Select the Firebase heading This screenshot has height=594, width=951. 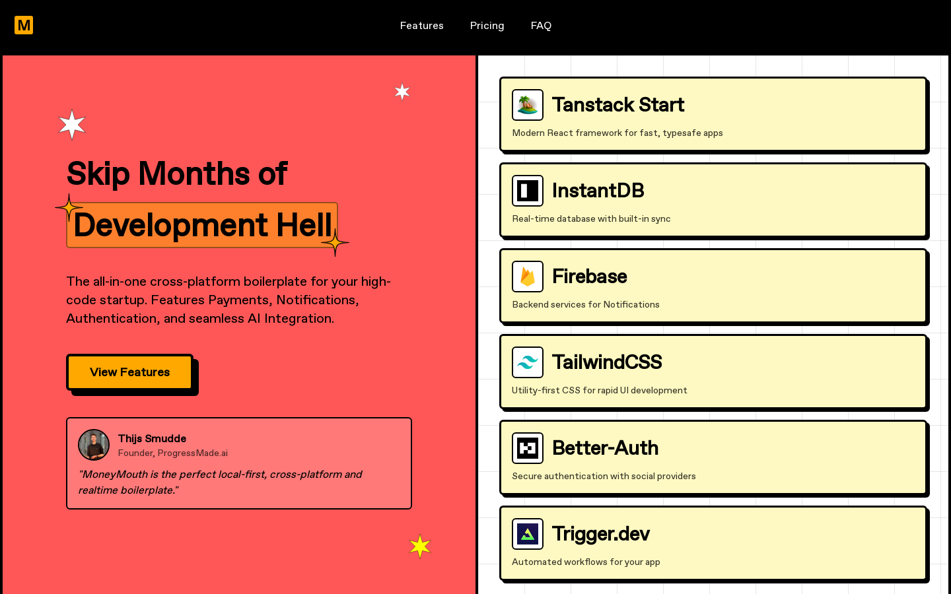pyautogui.click(x=590, y=277)
